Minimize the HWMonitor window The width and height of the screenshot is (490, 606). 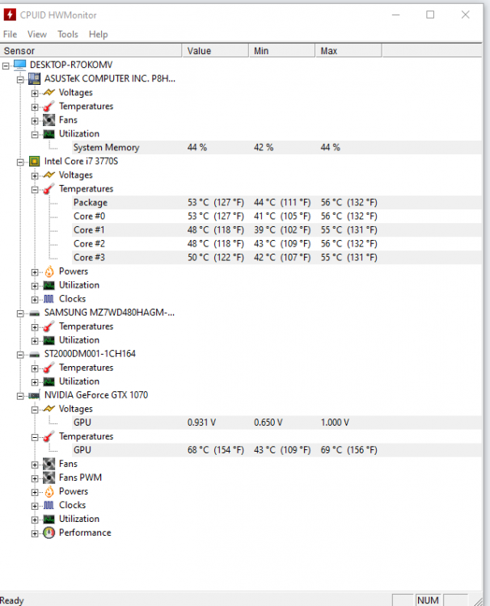395,15
